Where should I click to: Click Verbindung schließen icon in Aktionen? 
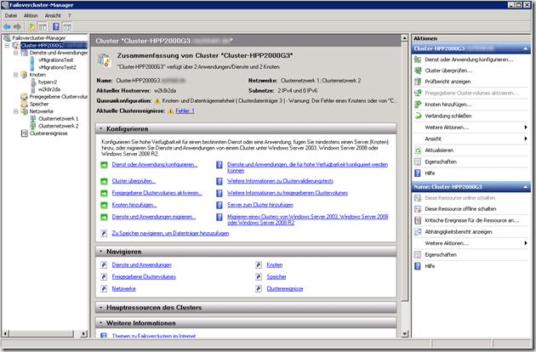coord(418,116)
